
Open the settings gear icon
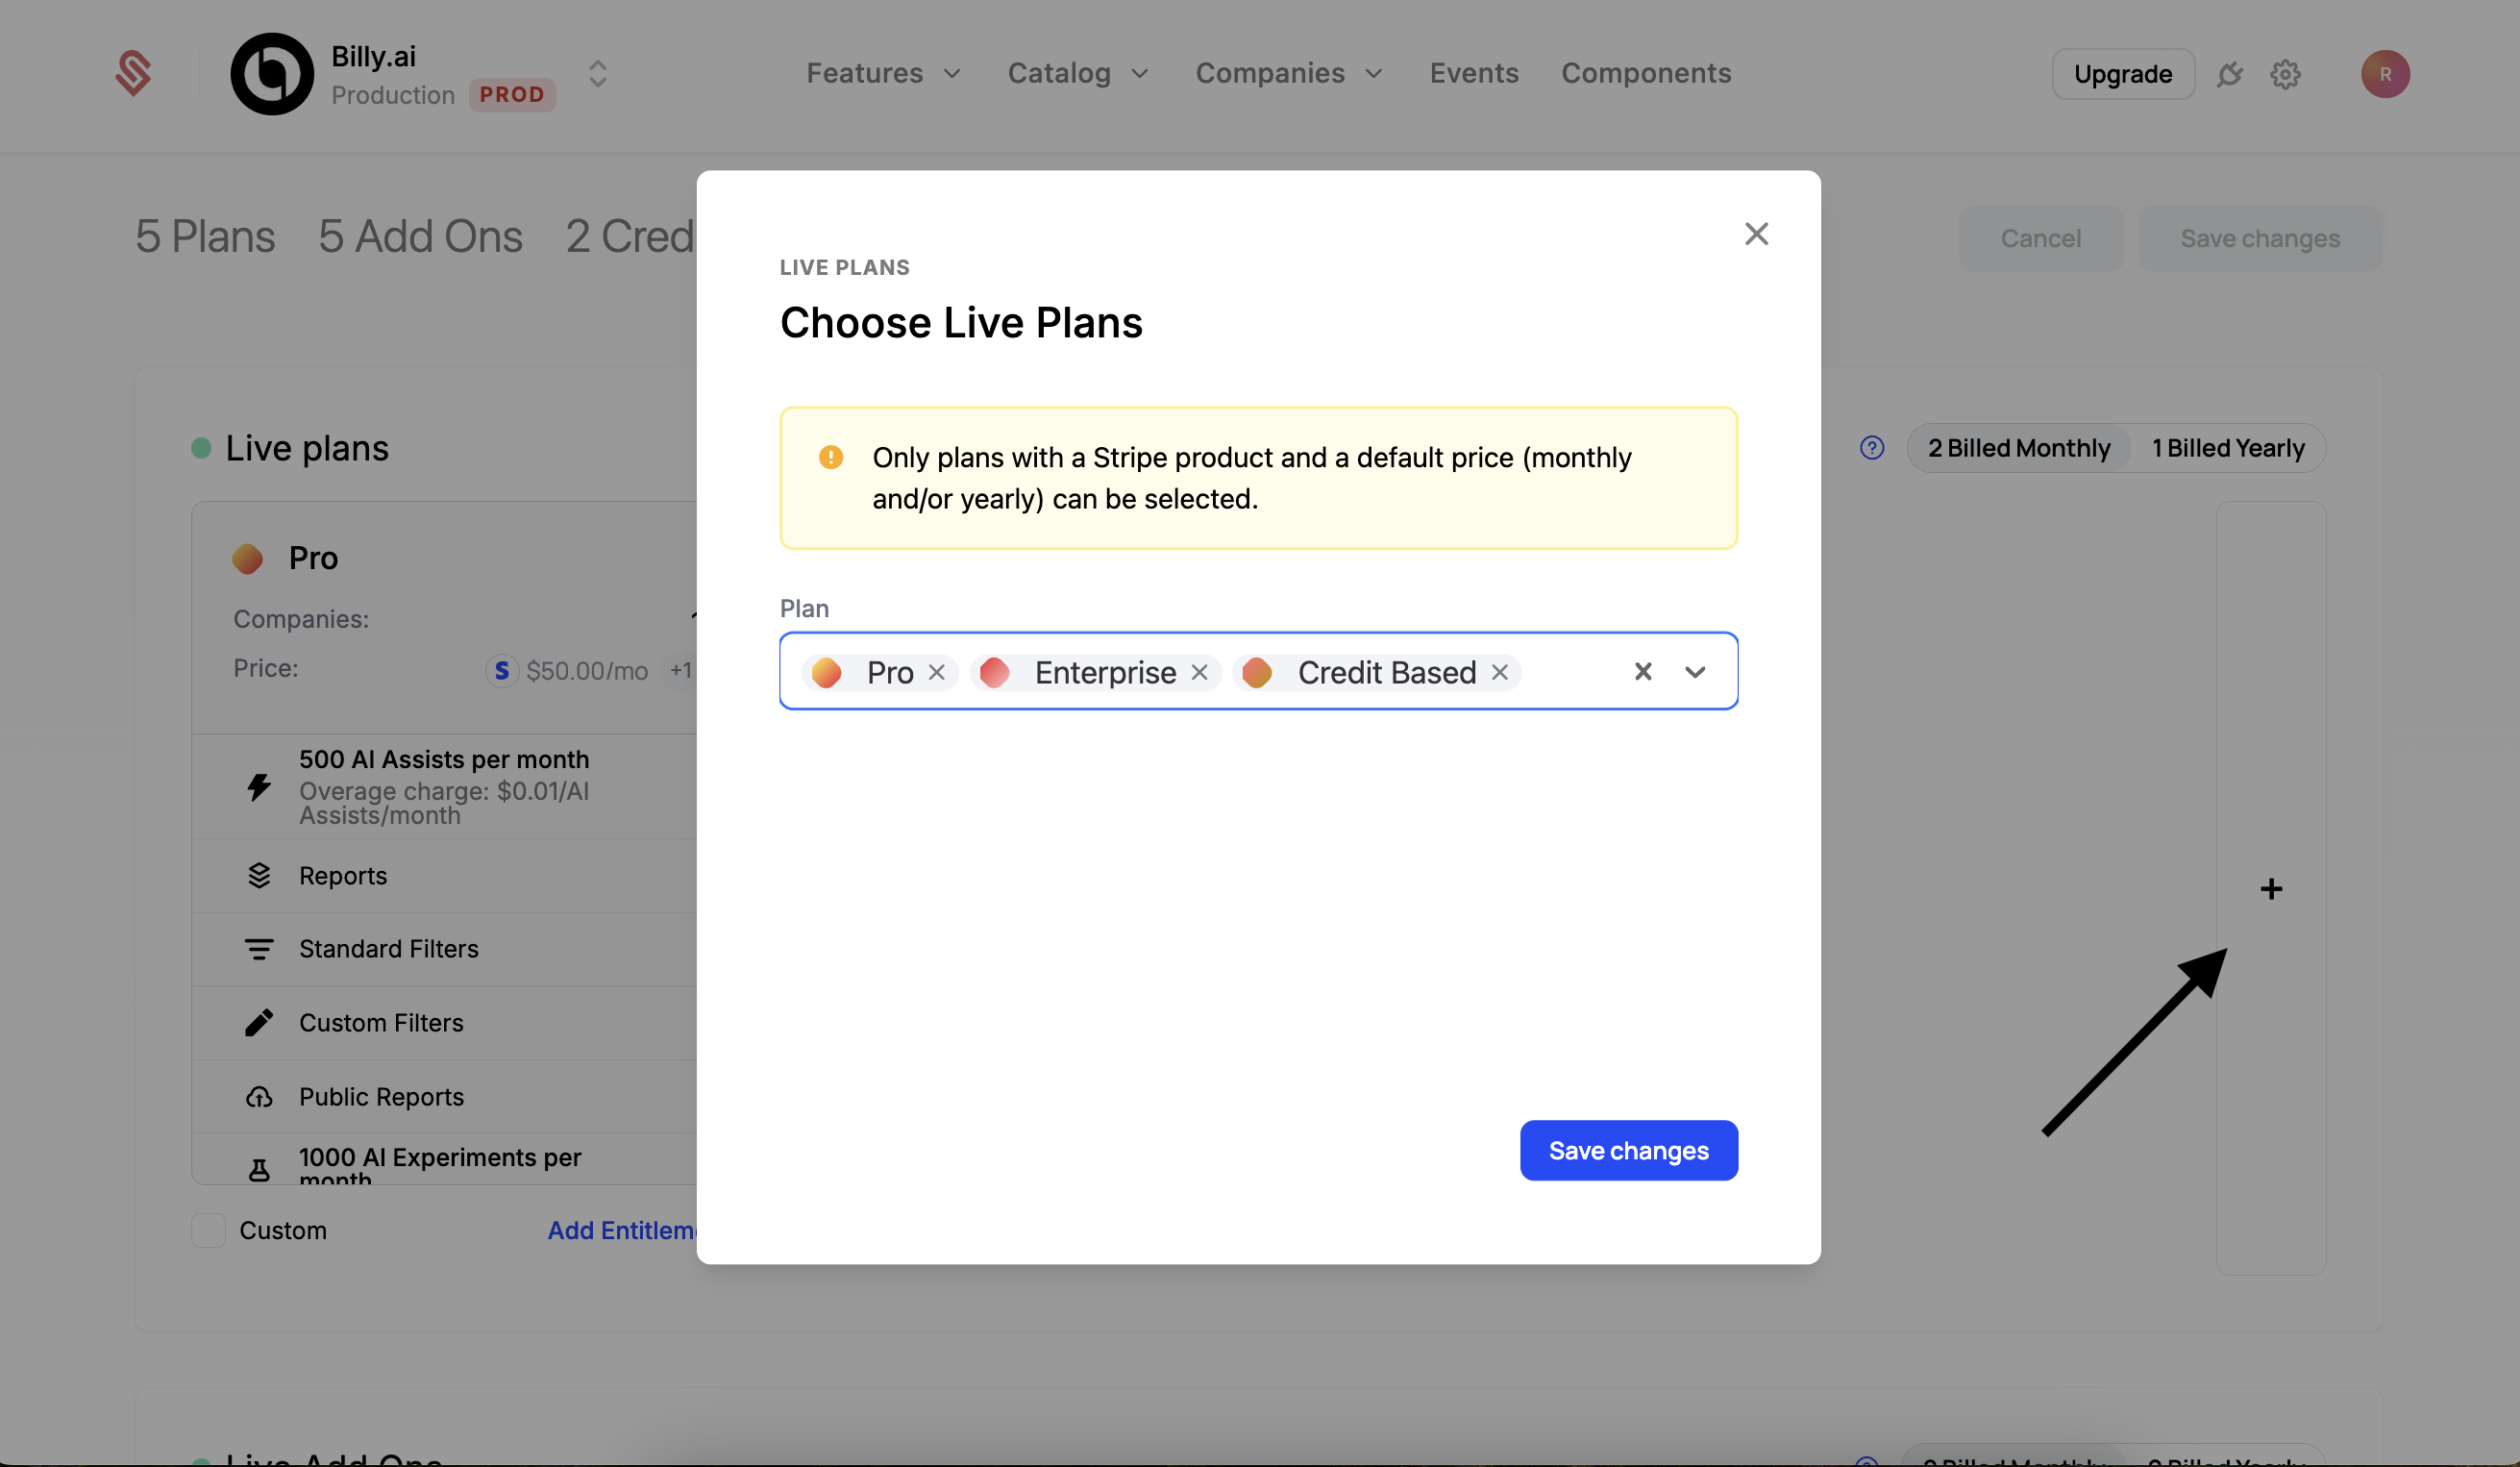tap(2285, 73)
